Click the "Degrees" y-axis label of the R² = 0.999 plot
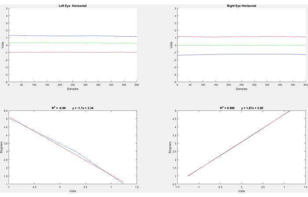This screenshot has height=197, width=308. tap(170, 148)
